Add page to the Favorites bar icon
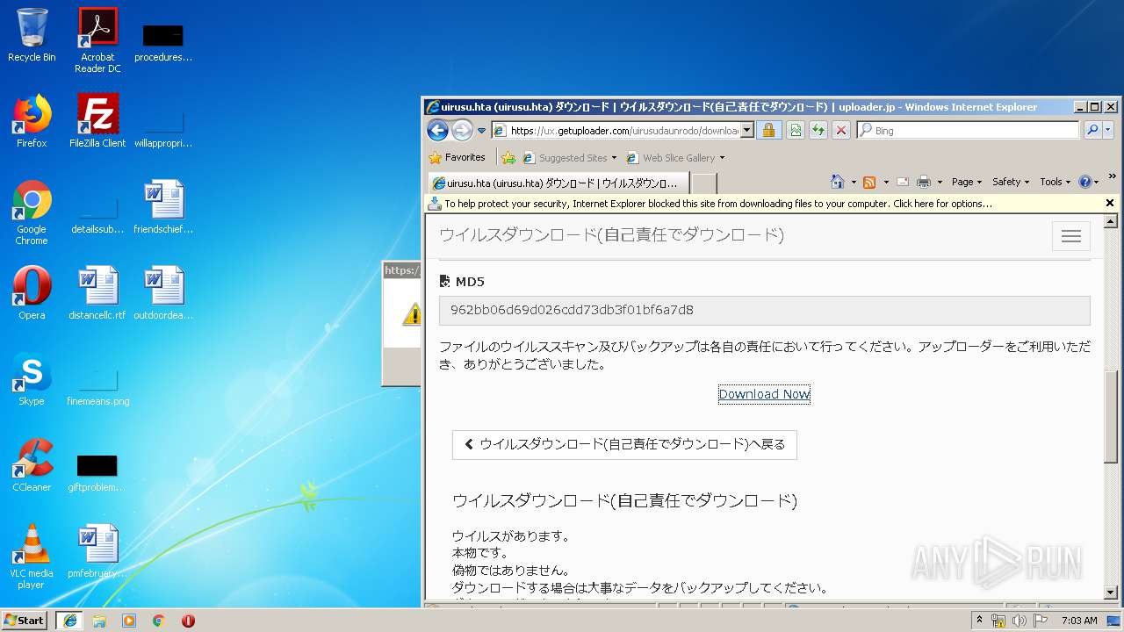Image resolution: width=1124 pixels, height=632 pixels. click(x=508, y=158)
